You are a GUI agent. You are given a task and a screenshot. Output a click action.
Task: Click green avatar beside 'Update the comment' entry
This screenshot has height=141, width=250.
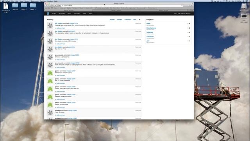click(50, 105)
